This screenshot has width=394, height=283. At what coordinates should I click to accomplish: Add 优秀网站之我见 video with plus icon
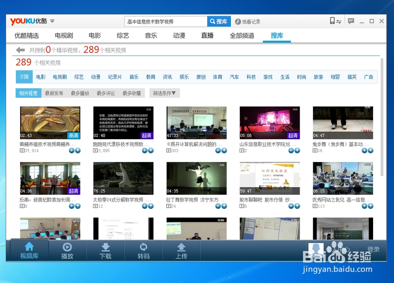pyautogui.click(x=364, y=206)
